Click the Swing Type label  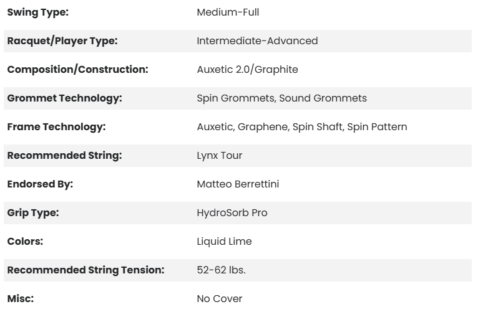tap(37, 12)
